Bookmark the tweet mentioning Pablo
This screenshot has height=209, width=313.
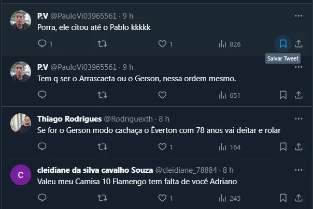(x=283, y=44)
